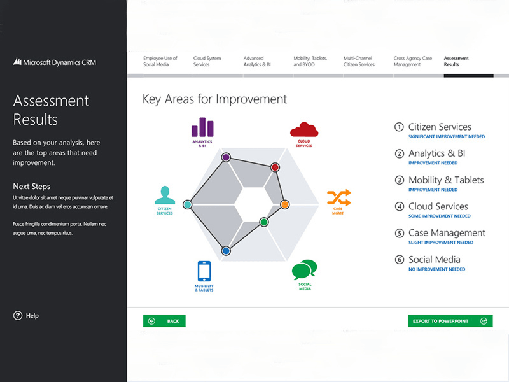Viewport: 509px width, 382px height.
Task: Click 'No Improvement Needed' status text
Action: (x=437, y=269)
